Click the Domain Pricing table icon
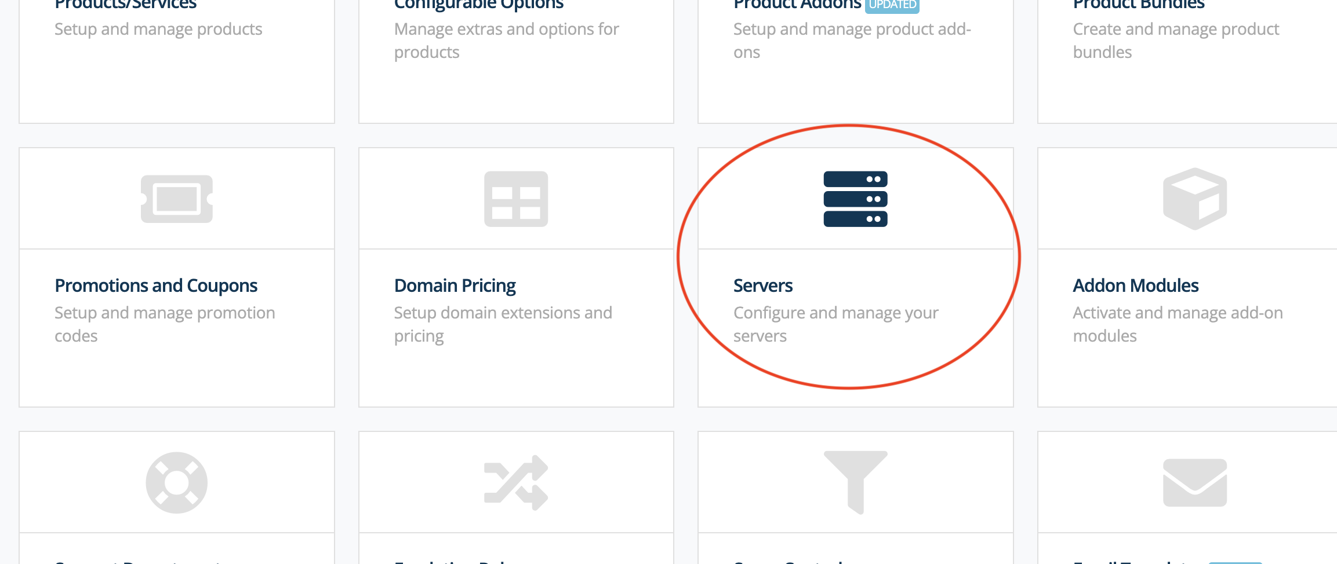Viewport: 1337px width, 564px height. coord(516,199)
